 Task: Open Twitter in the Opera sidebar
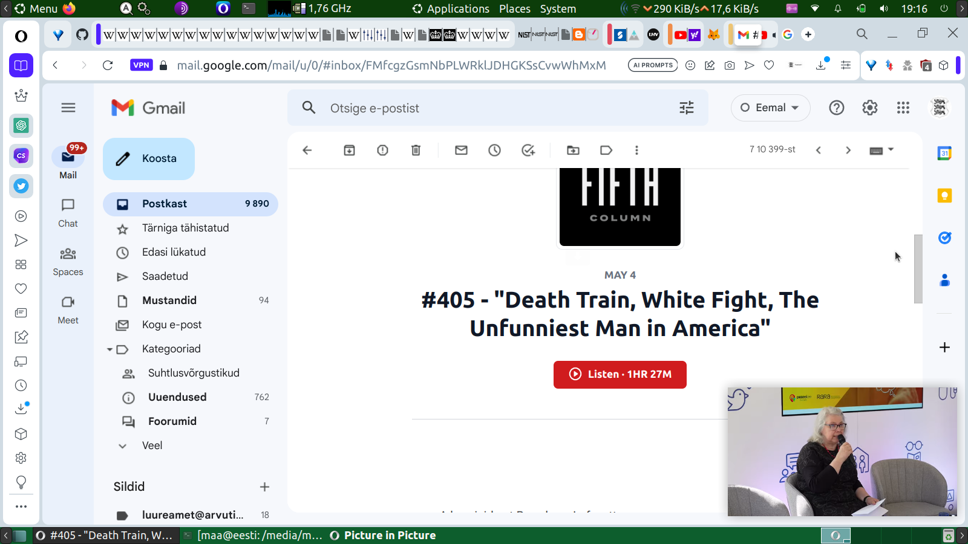coord(21,186)
